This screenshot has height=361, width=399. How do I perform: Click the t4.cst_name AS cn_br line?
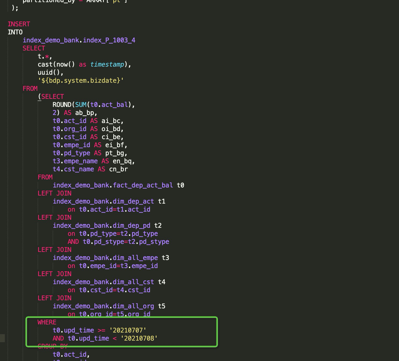(90, 169)
